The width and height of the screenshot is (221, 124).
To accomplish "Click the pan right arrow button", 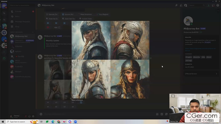I will click(56, 23).
